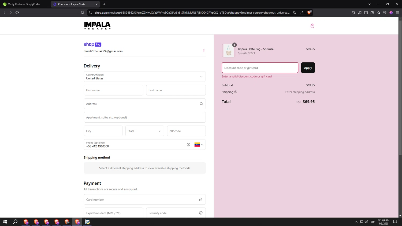The width and height of the screenshot is (402, 226).
Task: Open the volume control in system tray
Action: coord(366,222)
